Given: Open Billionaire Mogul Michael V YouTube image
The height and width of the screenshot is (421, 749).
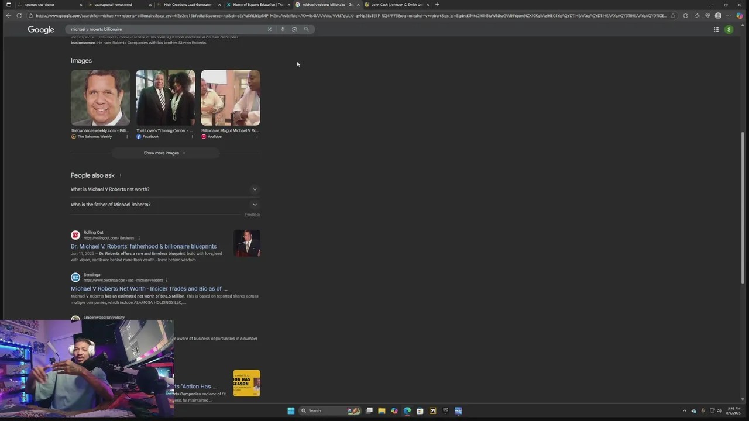Looking at the screenshot, I should coord(231,98).
